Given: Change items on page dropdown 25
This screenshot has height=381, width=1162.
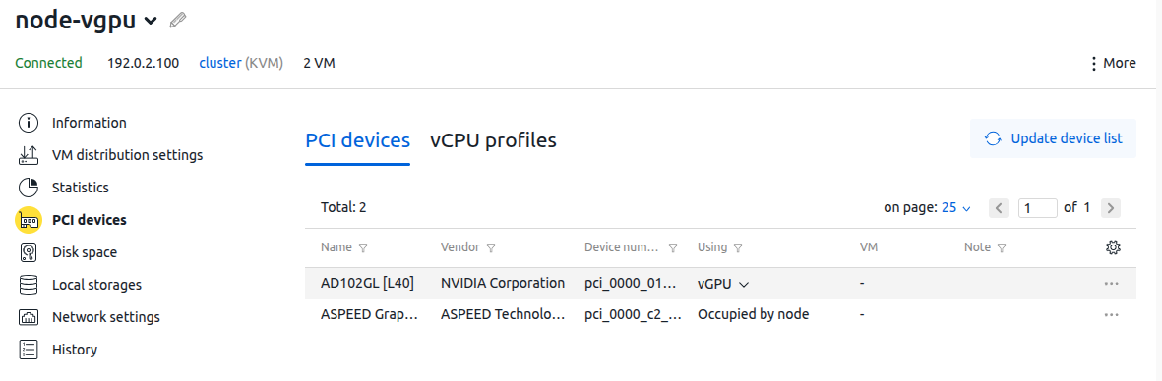Looking at the screenshot, I should (956, 208).
